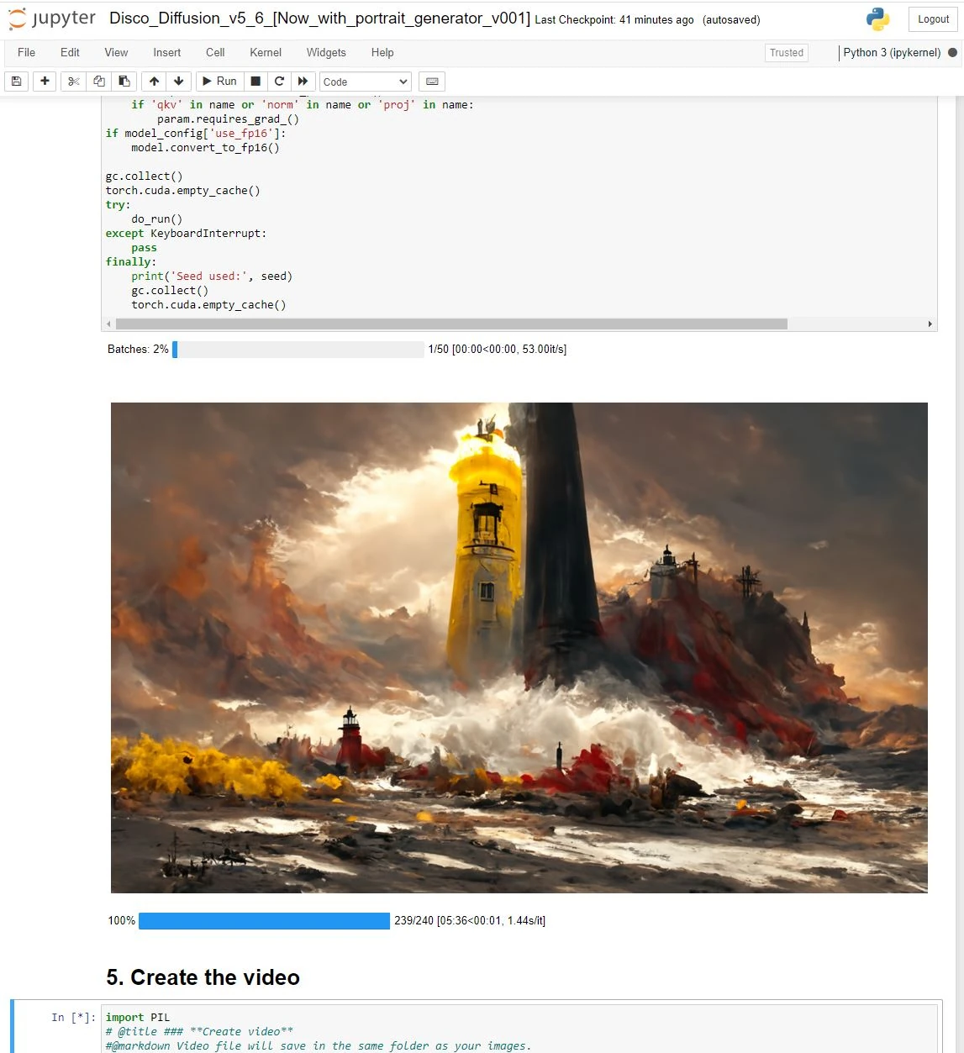Move selected cell down arrow
The image size is (964, 1053).
tap(178, 82)
